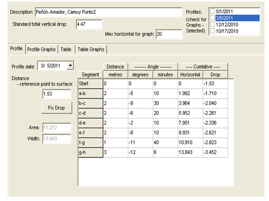Image resolution: width=269 pixels, height=201 pixels.
Task: Check the 3/5/2011 profile checkbox
Action: point(212,18)
